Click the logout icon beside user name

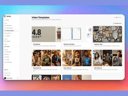coord(18,78)
